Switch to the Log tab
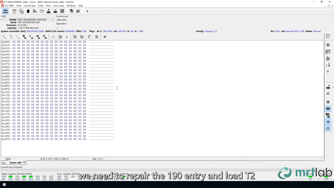Image resolution: width=334 pixels, height=188 pixels. click(3, 163)
